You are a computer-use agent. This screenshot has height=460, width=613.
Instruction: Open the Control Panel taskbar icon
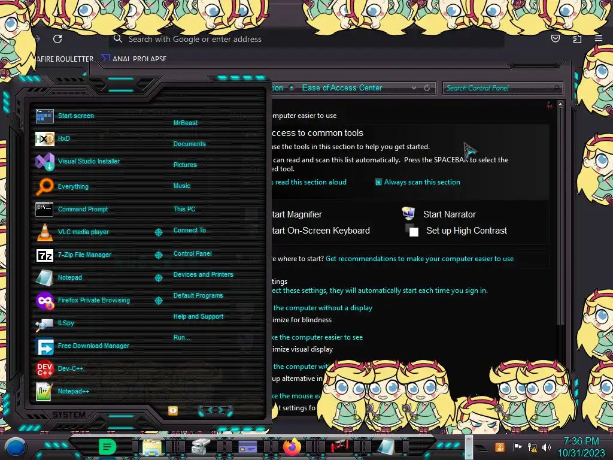[247, 447]
